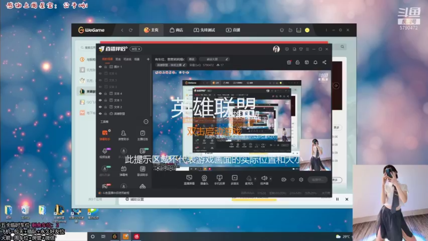This screenshot has height=241, width=428.
Task: Toggle lock on 图片 1 layer
Action: [x=105, y=66]
